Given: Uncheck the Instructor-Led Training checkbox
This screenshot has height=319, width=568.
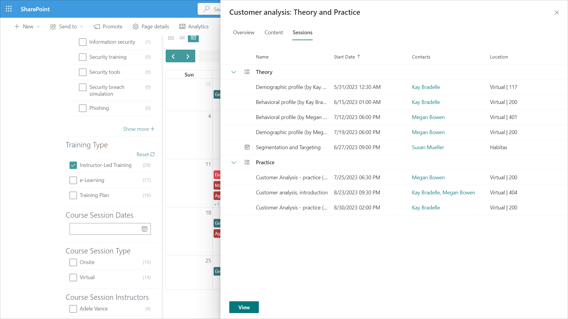Looking at the screenshot, I should click(73, 165).
